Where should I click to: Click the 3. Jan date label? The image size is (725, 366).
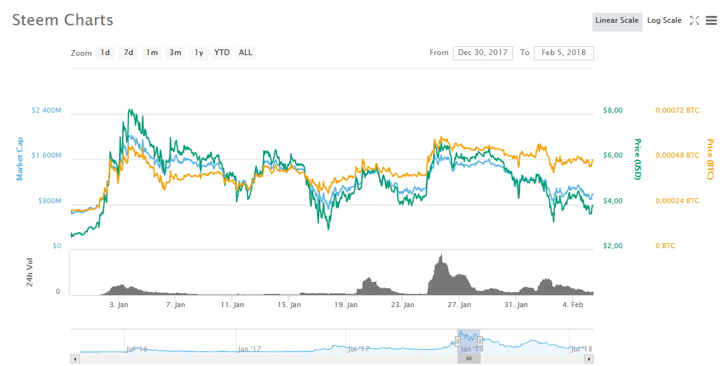[119, 305]
